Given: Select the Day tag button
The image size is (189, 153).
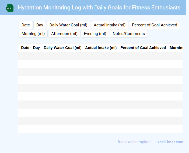Looking at the screenshot, I should (40, 25).
